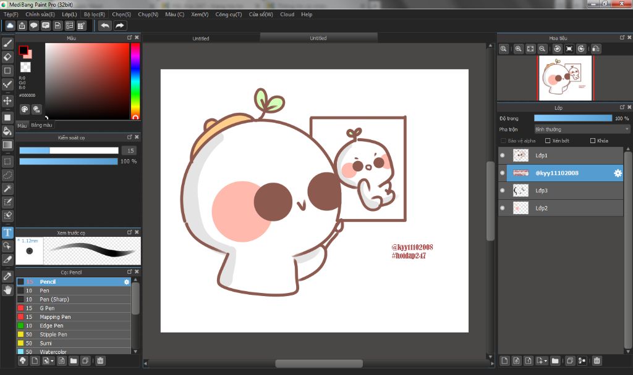Select the Pen brush
The width and height of the screenshot is (633, 375).
click(x=74, y=291)
